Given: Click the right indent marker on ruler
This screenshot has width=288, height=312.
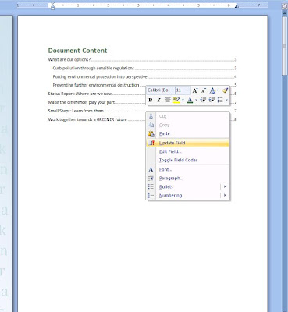Looking at the screenshot, I should tap(236, 6).
